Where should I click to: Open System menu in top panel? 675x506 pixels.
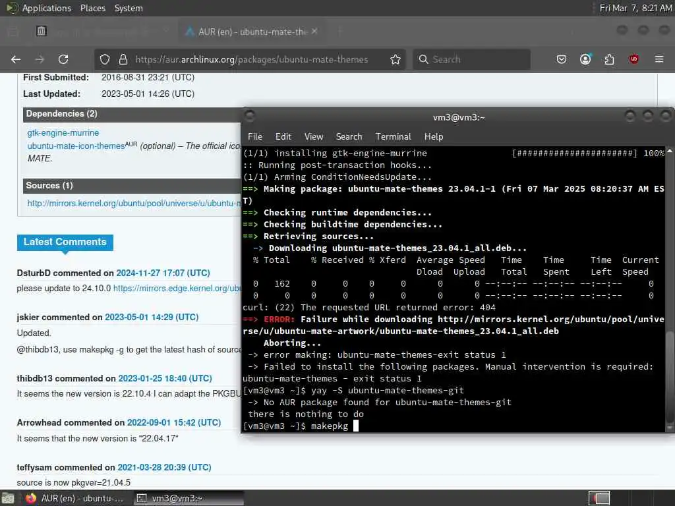click(129, 8)
